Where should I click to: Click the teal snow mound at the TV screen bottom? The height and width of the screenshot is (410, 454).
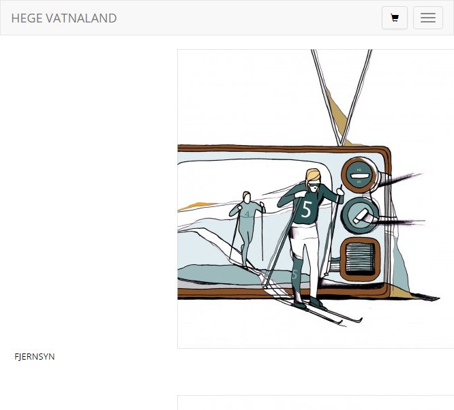(x=222, y=274)
